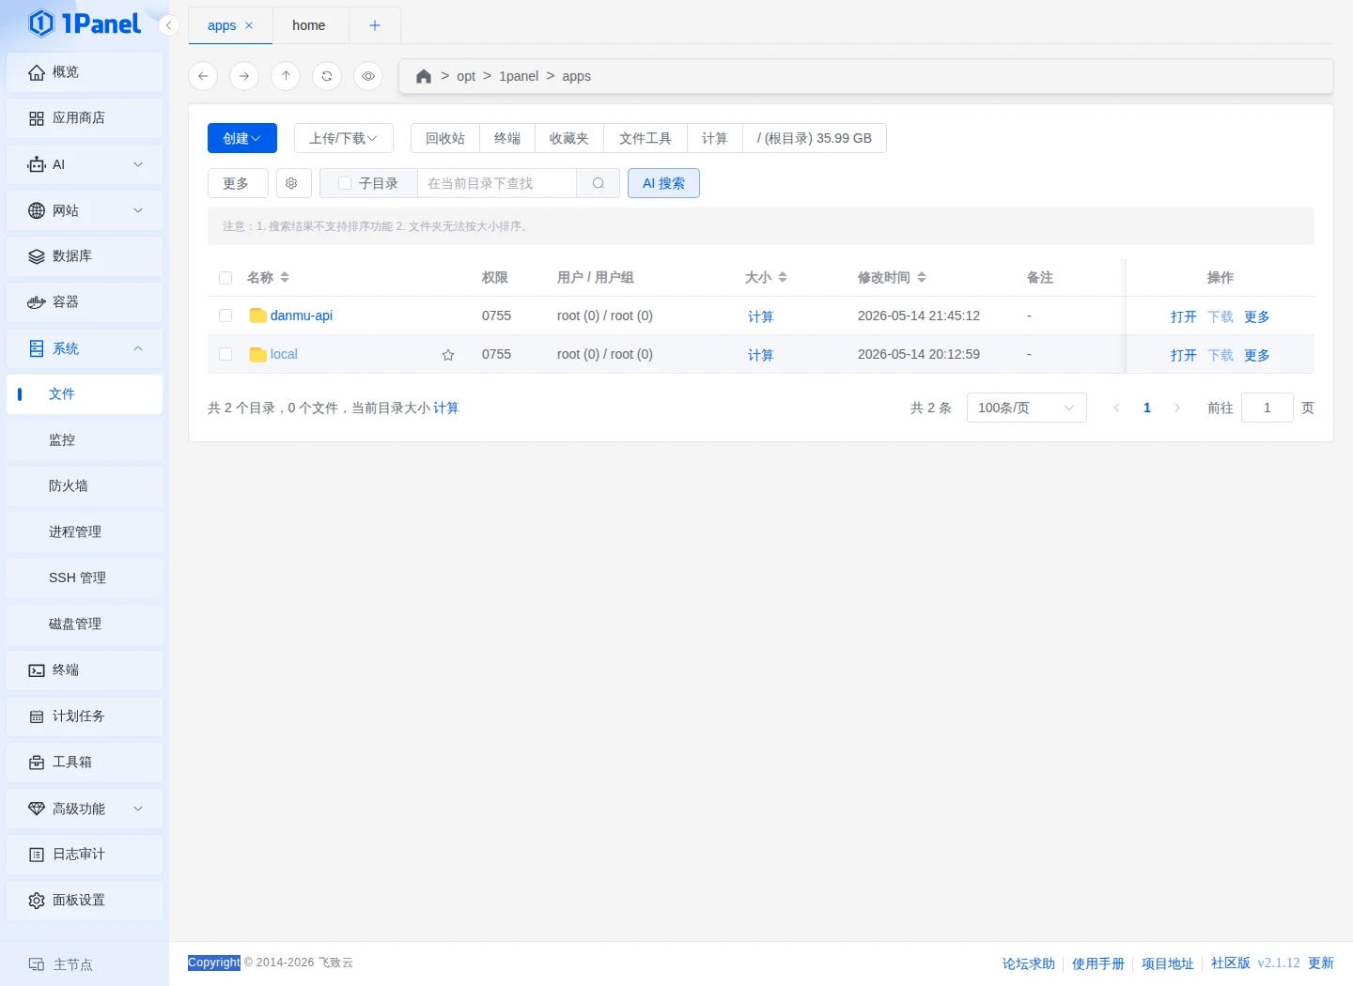Sort by name using the sort arrows
The image size is (1353, 986).
click(285, 277)
